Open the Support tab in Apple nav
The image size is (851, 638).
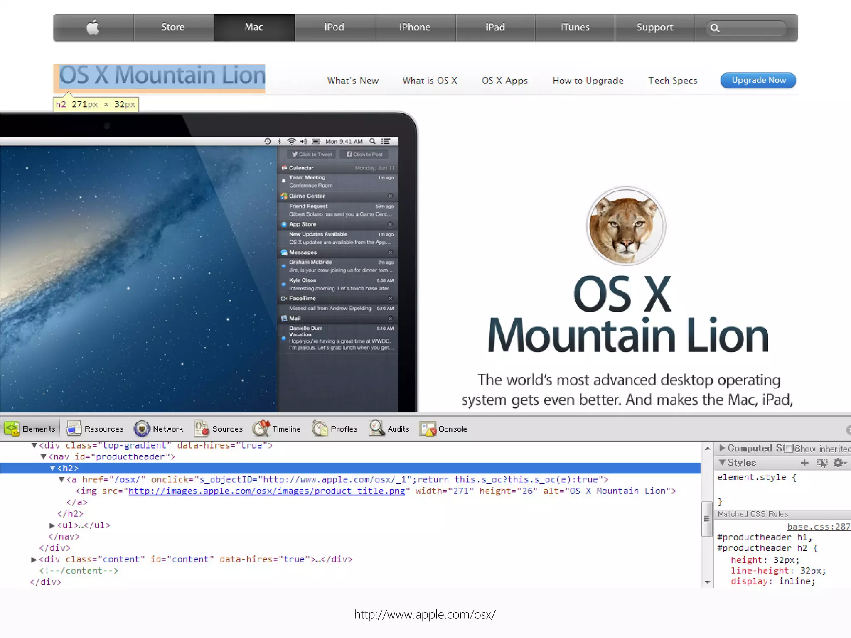click(x=655, y=27)
